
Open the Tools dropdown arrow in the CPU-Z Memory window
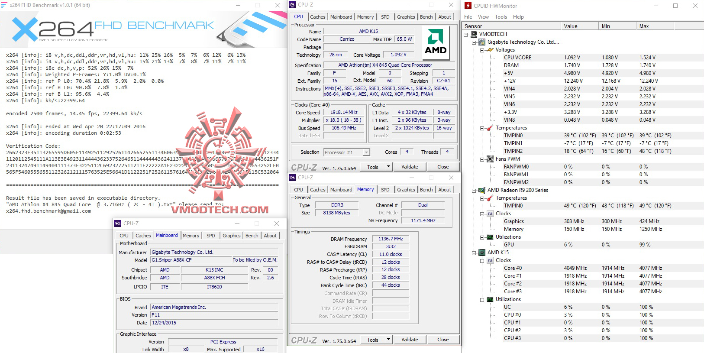pyautogui.click(x=388, y=340)
